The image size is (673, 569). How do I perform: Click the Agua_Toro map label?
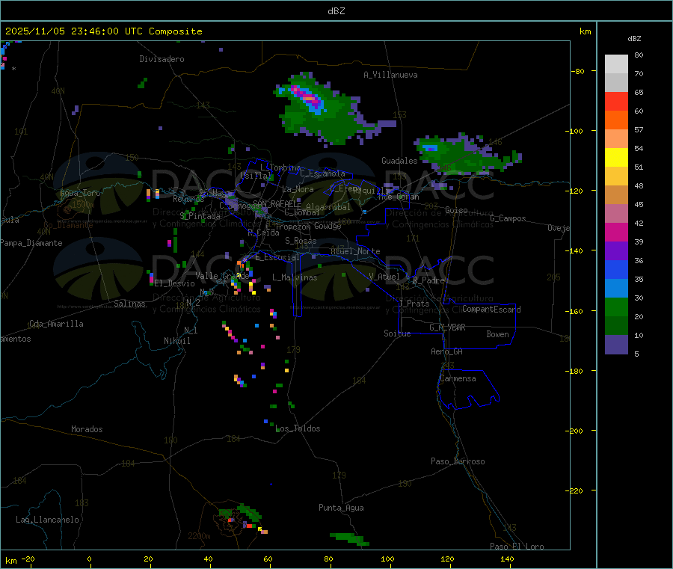80,193
